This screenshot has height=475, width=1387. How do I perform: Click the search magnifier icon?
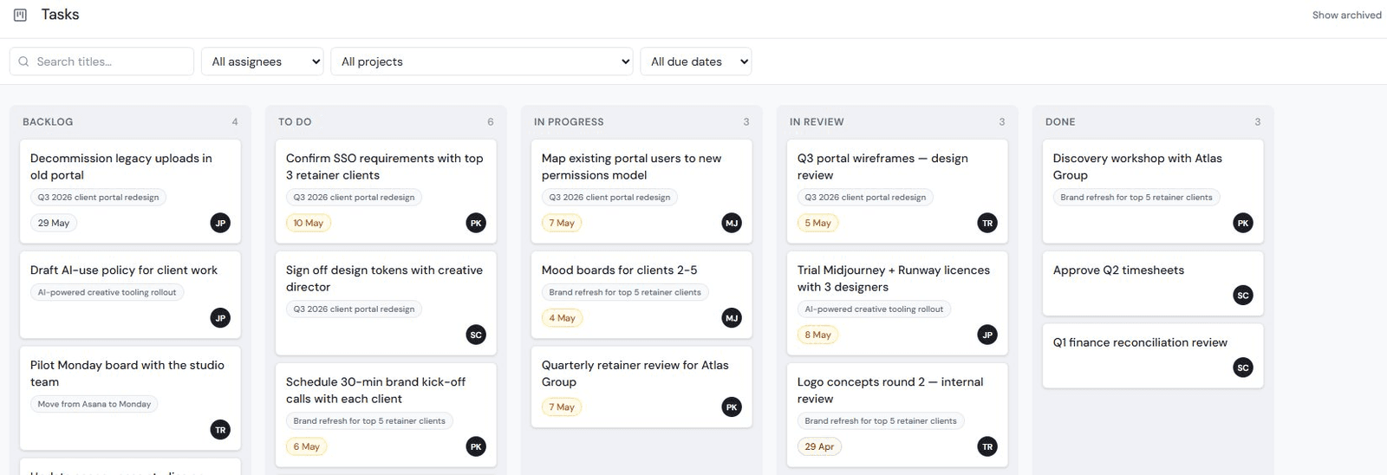click(23, 62)
